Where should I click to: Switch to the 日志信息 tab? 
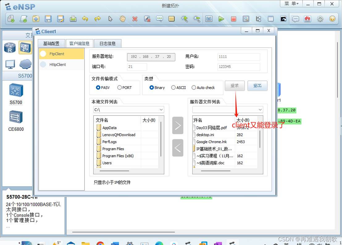coord(107,43)
